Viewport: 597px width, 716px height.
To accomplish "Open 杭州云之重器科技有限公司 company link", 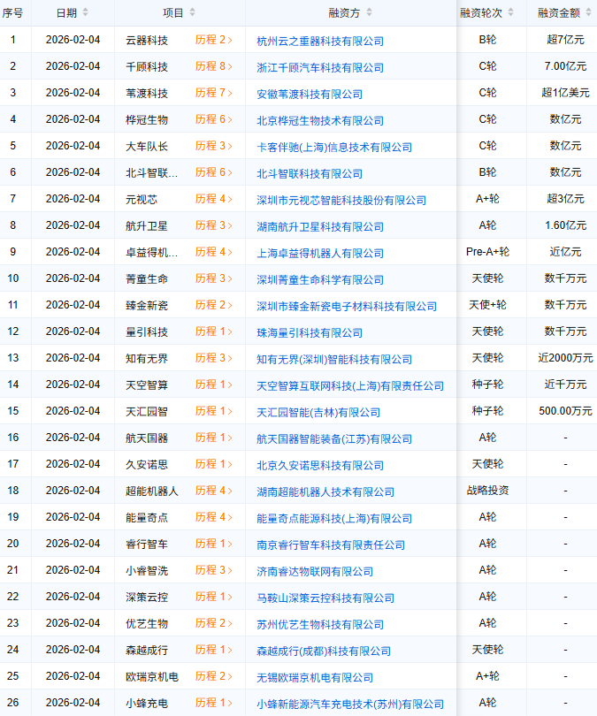I will [x=320, y=41].
